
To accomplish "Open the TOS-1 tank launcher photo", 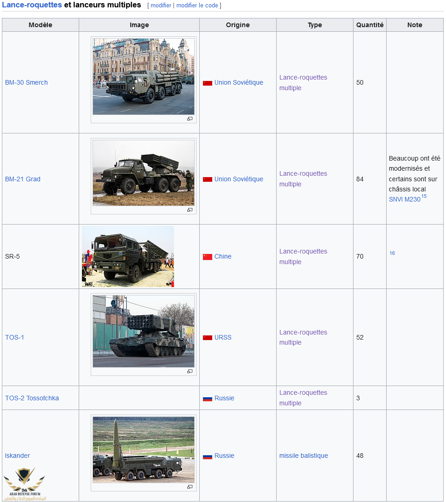I will click(x=144, y=331).
